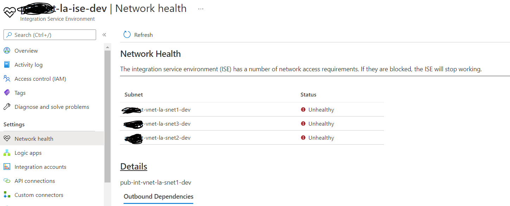The image size is (510, 206).
Task: Click inside the Search (Ctrl+/) field
Action: pos(50,34)
